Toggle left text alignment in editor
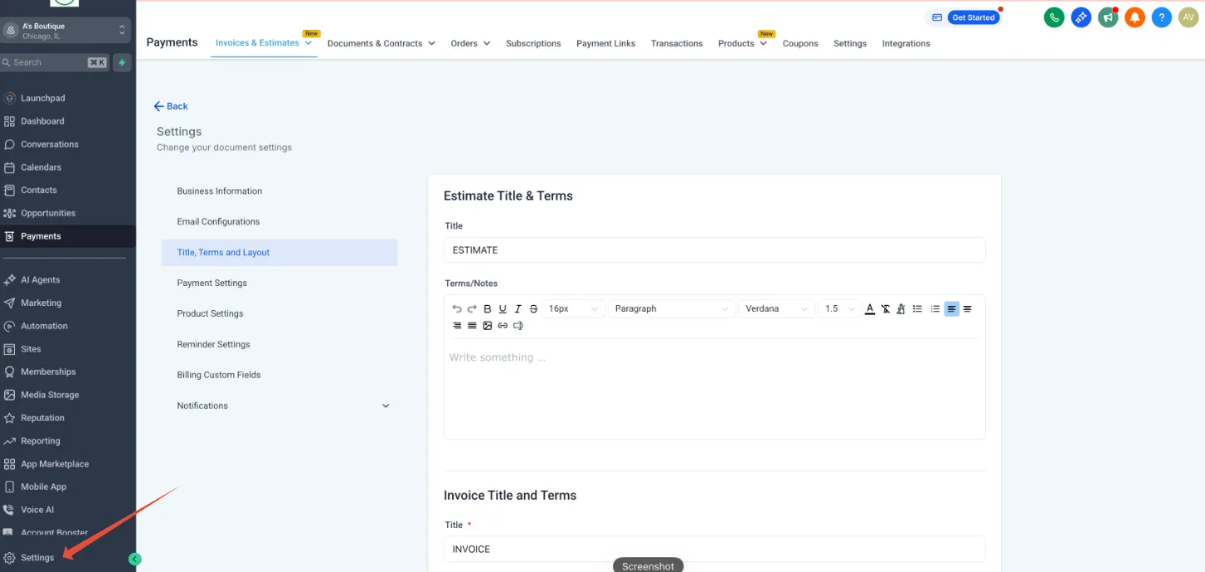The width and height of the screenshot is (1205, 572). click(951, 308)
